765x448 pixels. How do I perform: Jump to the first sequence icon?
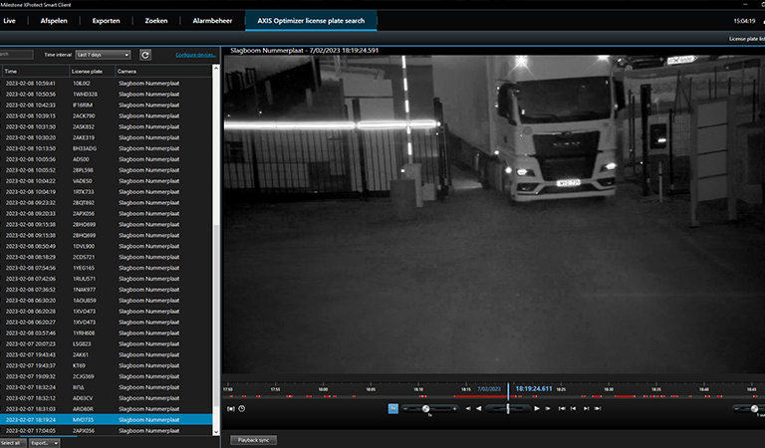click(x=561, y=408)
